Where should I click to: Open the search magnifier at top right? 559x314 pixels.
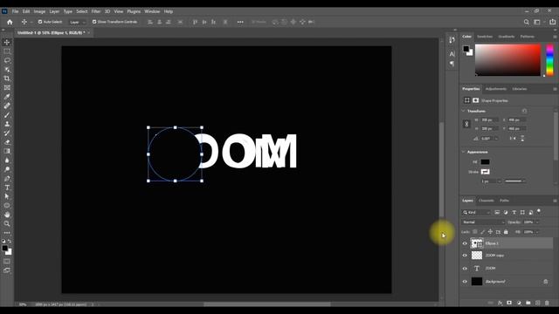(526, 22)
